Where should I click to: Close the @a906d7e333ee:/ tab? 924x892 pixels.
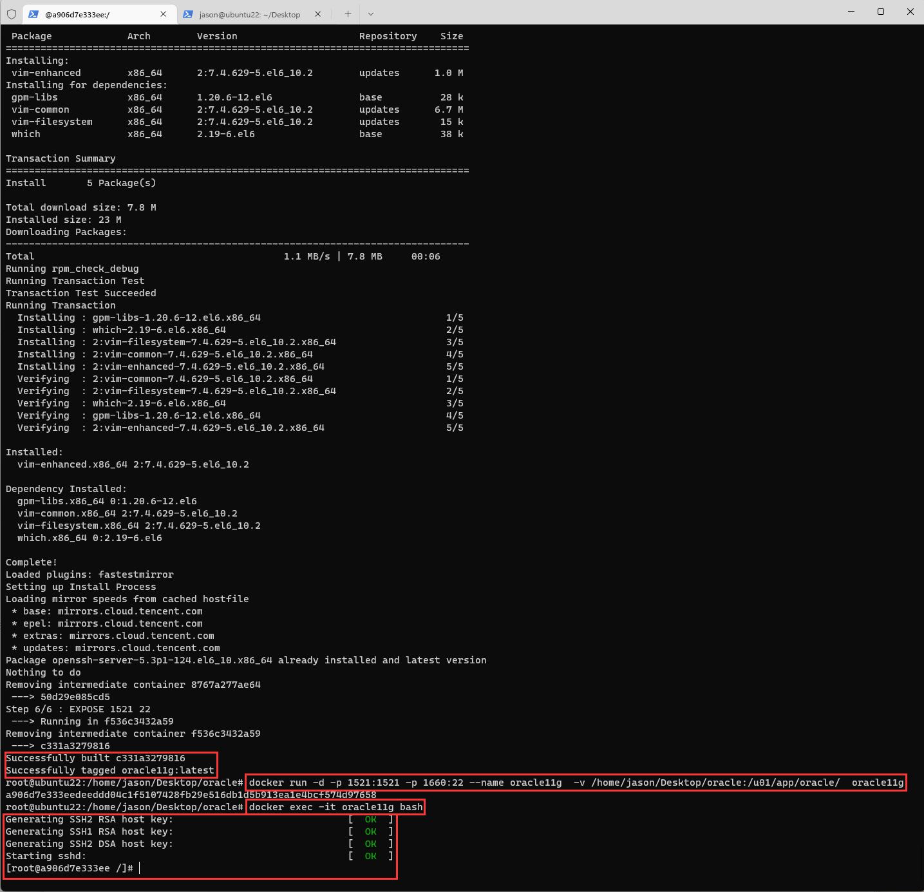tap(163, 14)
